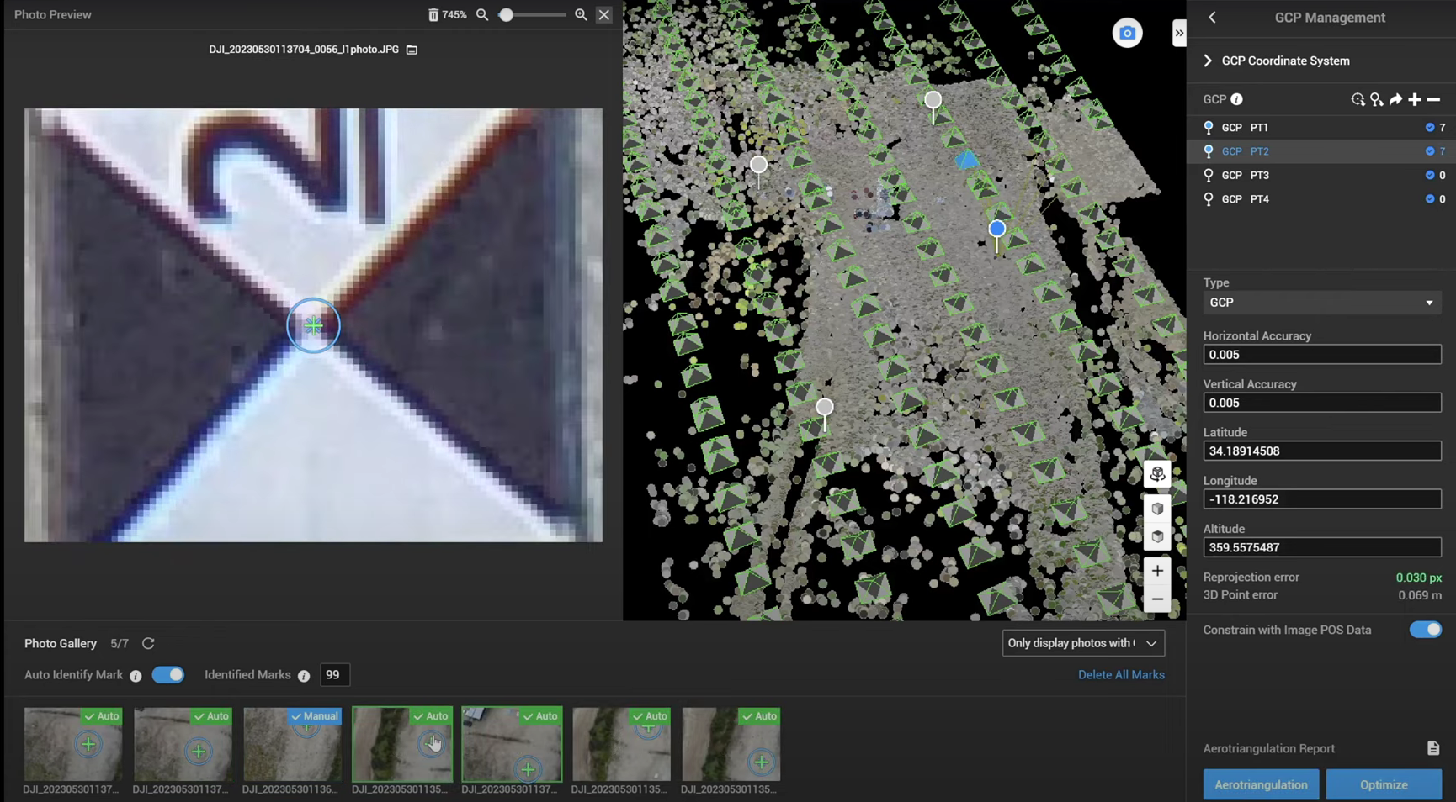The width and height of the screenshot is (1456, 802).
Task: Open the Only display photos filter dropdown
Action: [1082, 643]
